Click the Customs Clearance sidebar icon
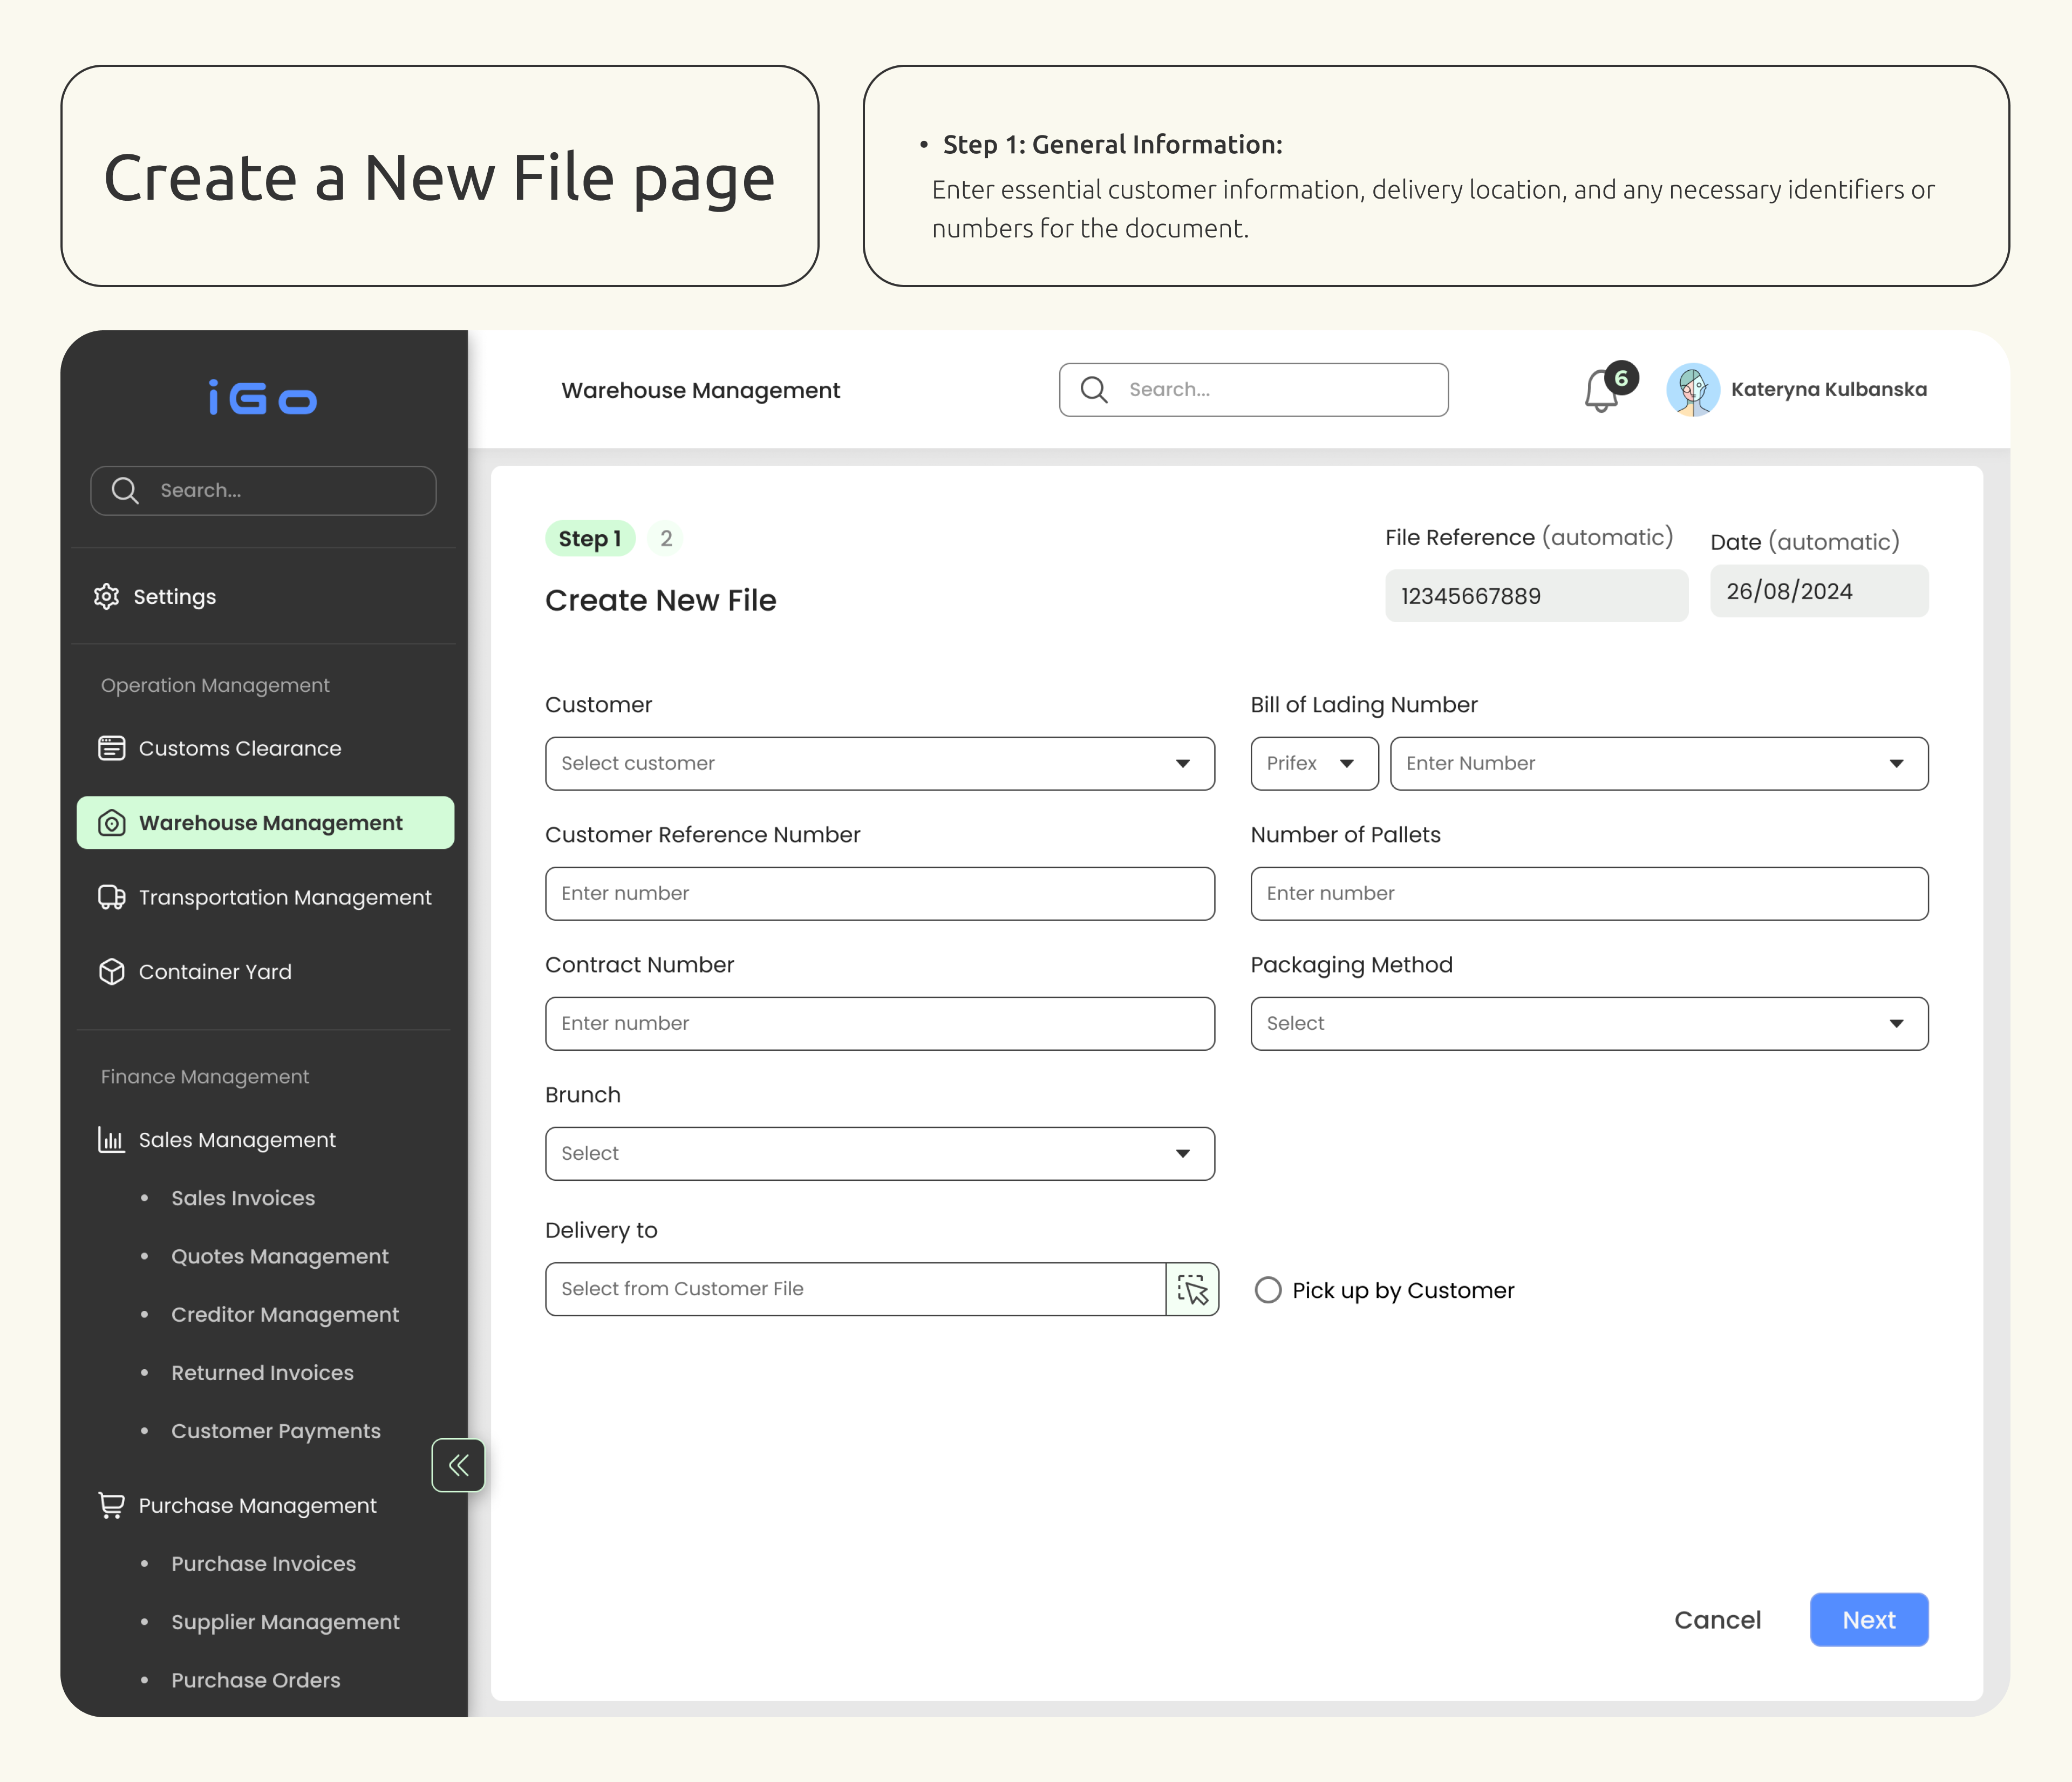 click(x=111, y=748)
